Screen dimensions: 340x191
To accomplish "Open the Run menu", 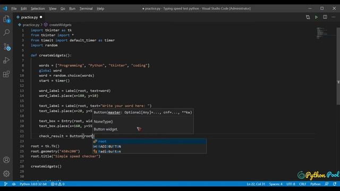I will coord(72,8).
